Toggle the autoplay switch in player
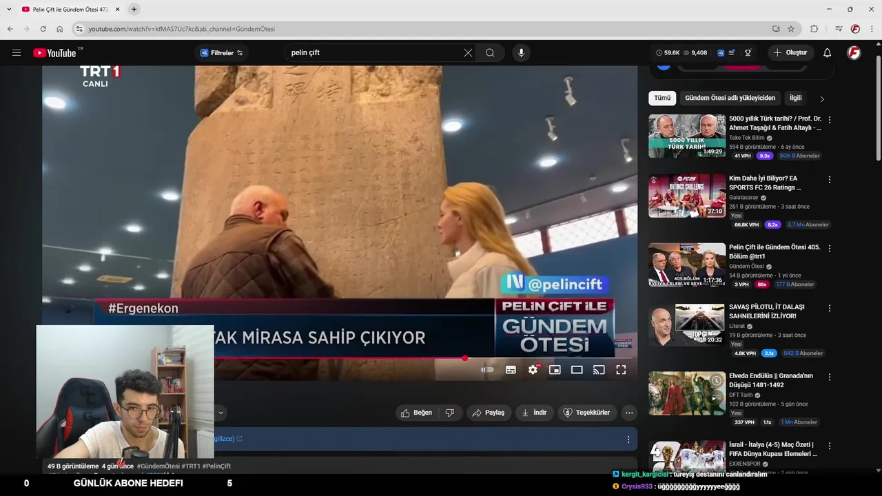This screenshot has width=882, height=496. click(487, 370)
